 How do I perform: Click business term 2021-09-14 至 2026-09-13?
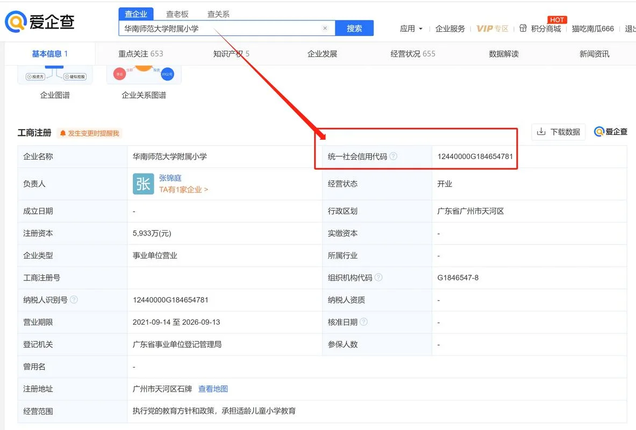point(176,322)
